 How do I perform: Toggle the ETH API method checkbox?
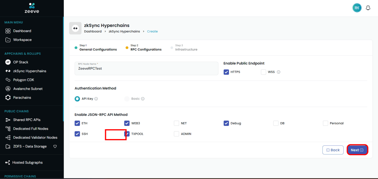(77, 123)
